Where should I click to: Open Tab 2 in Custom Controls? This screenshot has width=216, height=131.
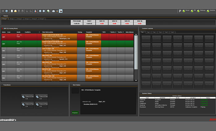[149, 32]
